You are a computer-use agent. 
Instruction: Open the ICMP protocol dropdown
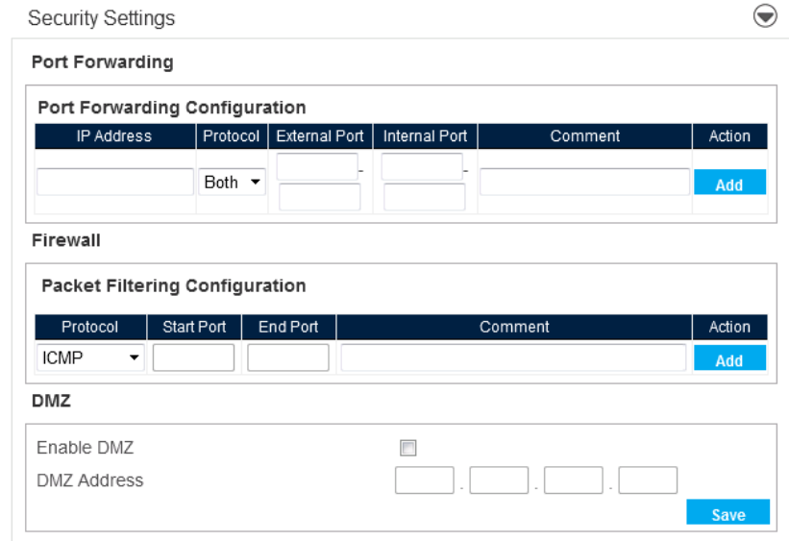89,358
